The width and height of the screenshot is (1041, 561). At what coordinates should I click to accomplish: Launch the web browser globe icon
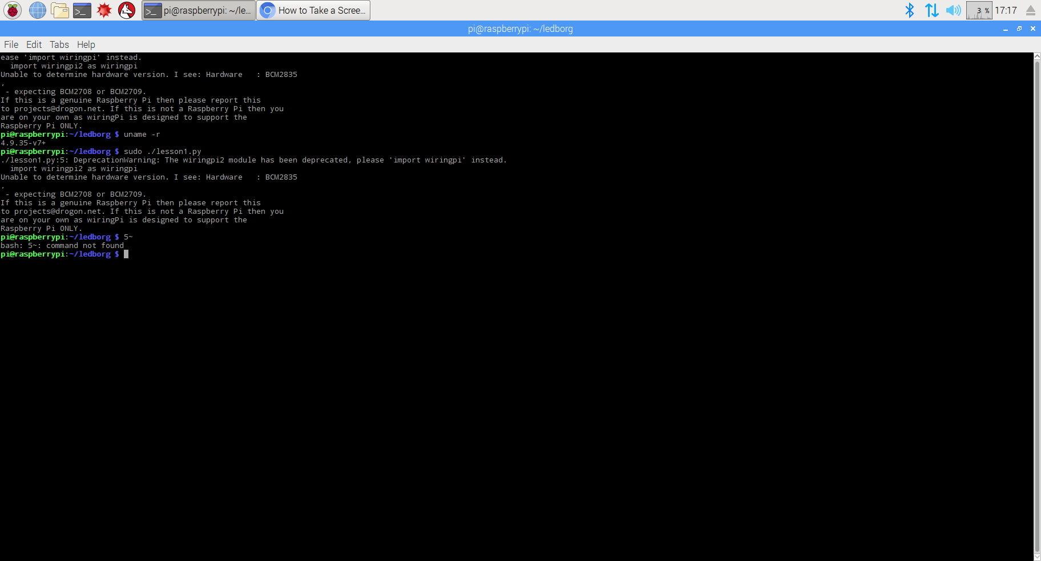click(x=38, y=10)
